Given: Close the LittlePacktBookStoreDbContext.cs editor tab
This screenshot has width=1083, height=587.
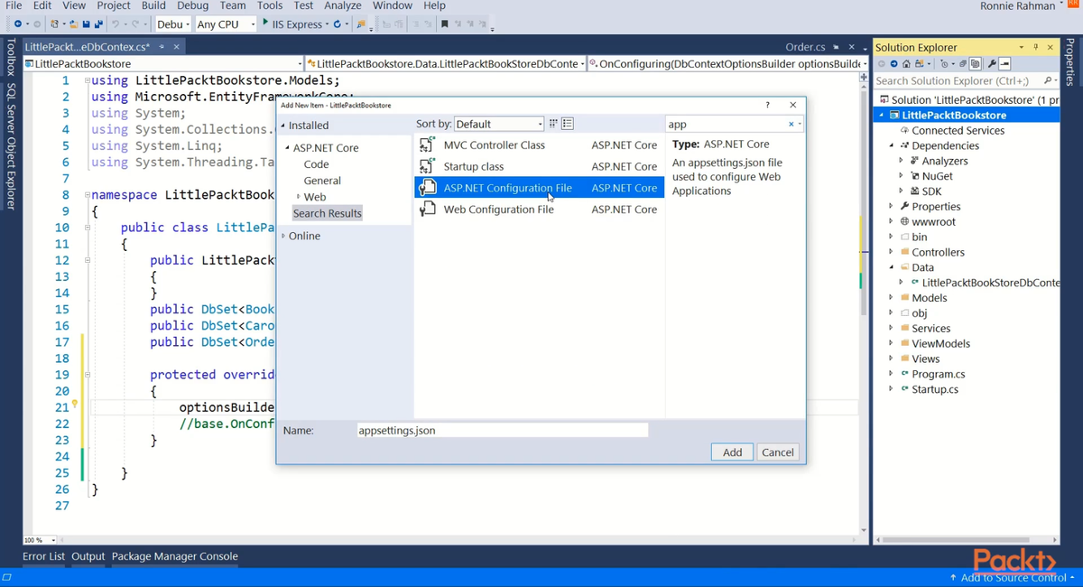Looking at the screenshot, I should (x=176, y=46).
